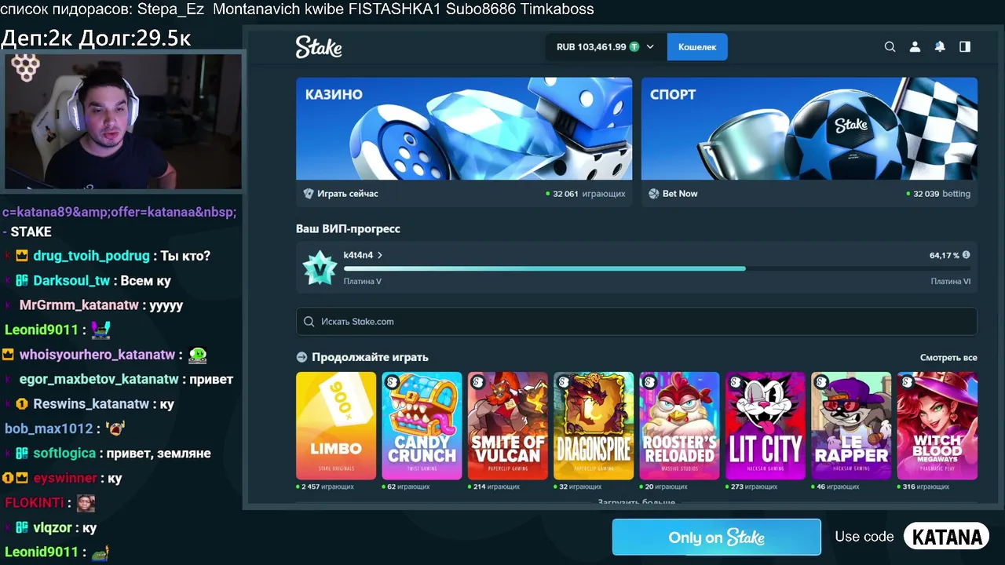1005x565 pixels.
Task: Show notifications via the bell icon
Action: pos(940,47)
